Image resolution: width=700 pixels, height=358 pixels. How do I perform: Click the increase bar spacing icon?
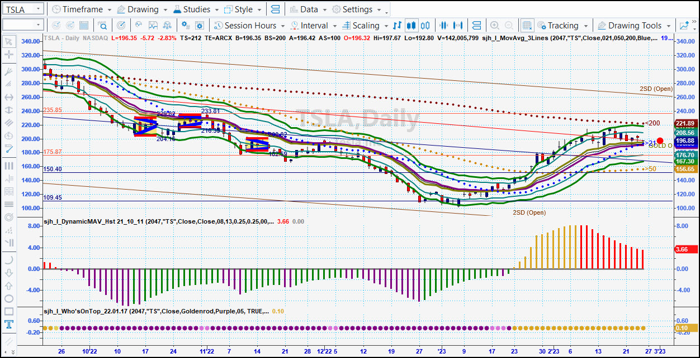[x=458, y=25]
